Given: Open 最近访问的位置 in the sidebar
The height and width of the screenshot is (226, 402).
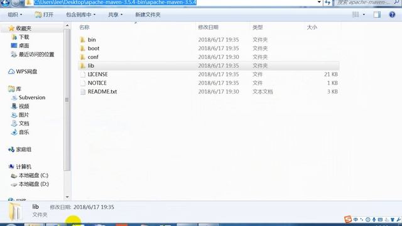Looking at the screenshot, I should pyautogui.click(x=36, y=55).
